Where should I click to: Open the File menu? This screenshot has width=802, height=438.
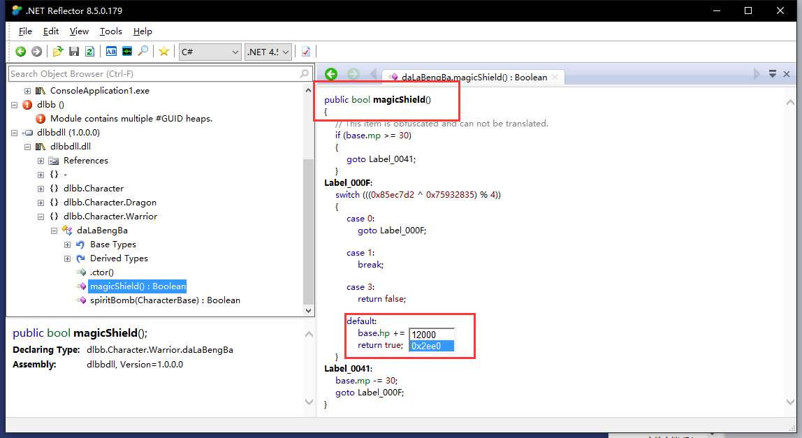(25, 31)
